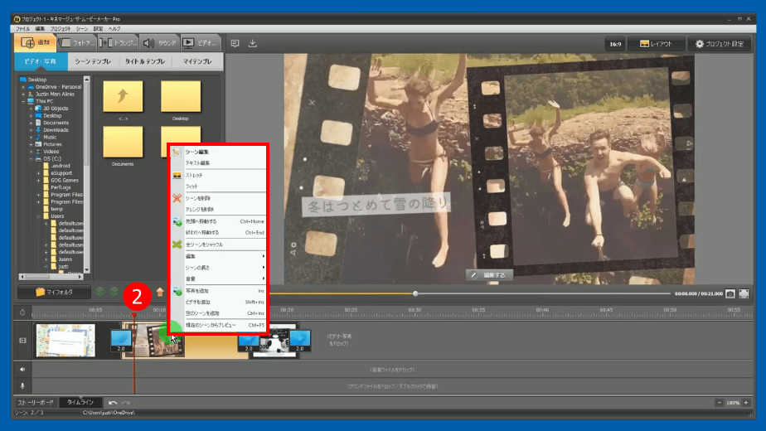The width and height of the screenshot is (766, 431).
Task: Click the マイフォルダ button
Action: click(53, 292)
